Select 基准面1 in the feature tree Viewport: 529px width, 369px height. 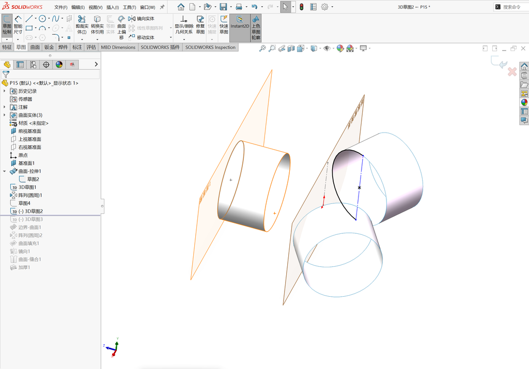coord(26,163)
